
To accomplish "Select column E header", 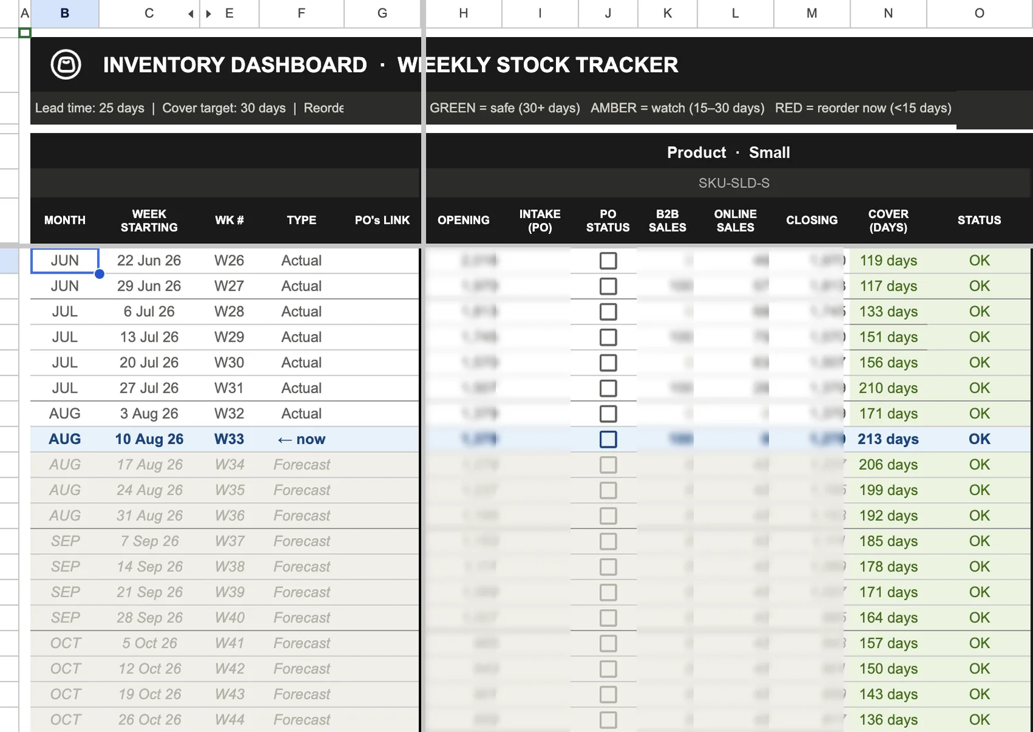I will tap(229, 13).
